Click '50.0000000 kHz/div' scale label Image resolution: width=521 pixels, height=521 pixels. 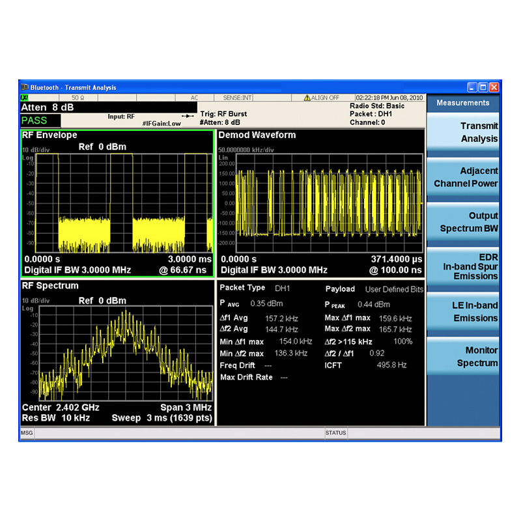click(x=246, y=150)
